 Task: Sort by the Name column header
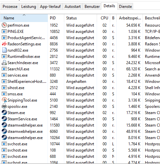tap(24, 18)
